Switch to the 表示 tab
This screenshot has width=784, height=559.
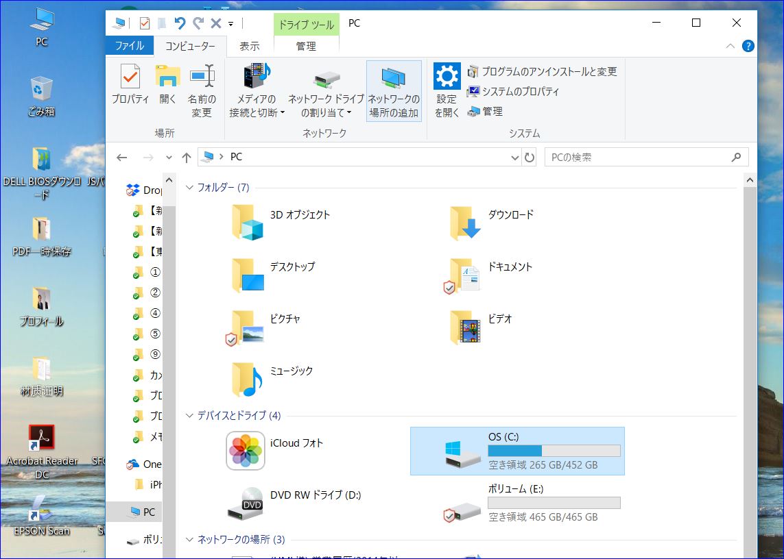(x=250, y=46)
